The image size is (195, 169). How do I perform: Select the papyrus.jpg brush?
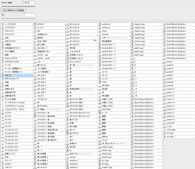(x=114, y=147)
